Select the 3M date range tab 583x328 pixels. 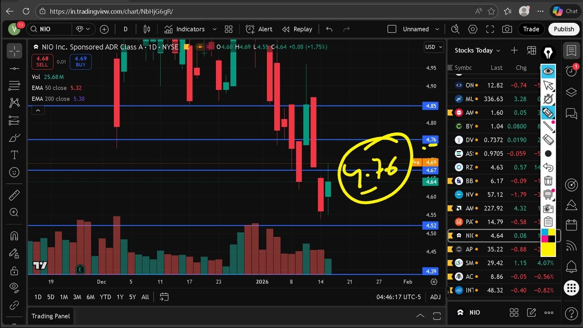coord(77,297)
